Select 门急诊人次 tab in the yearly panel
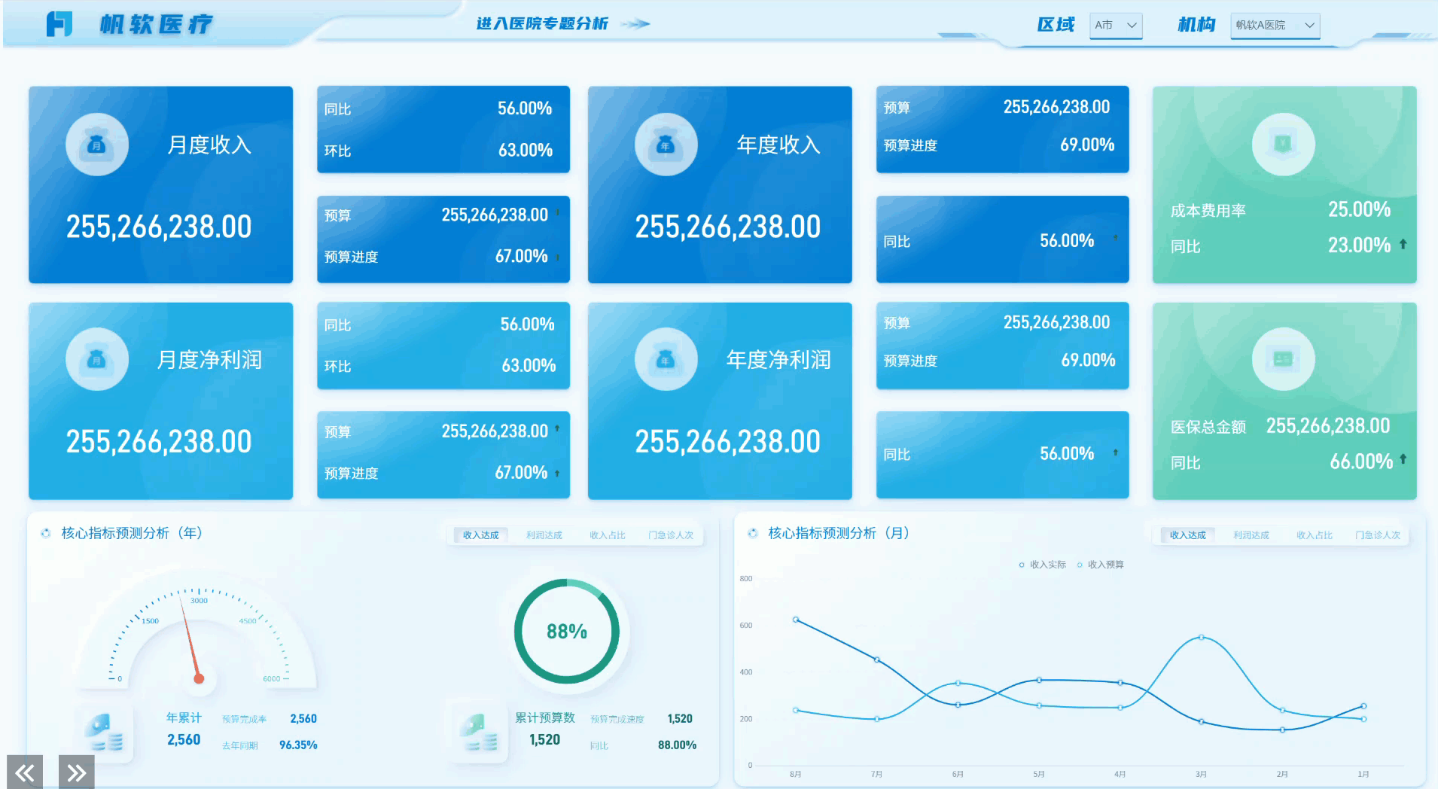Screen dimensions: 1438x789 [x=671, y=535]
